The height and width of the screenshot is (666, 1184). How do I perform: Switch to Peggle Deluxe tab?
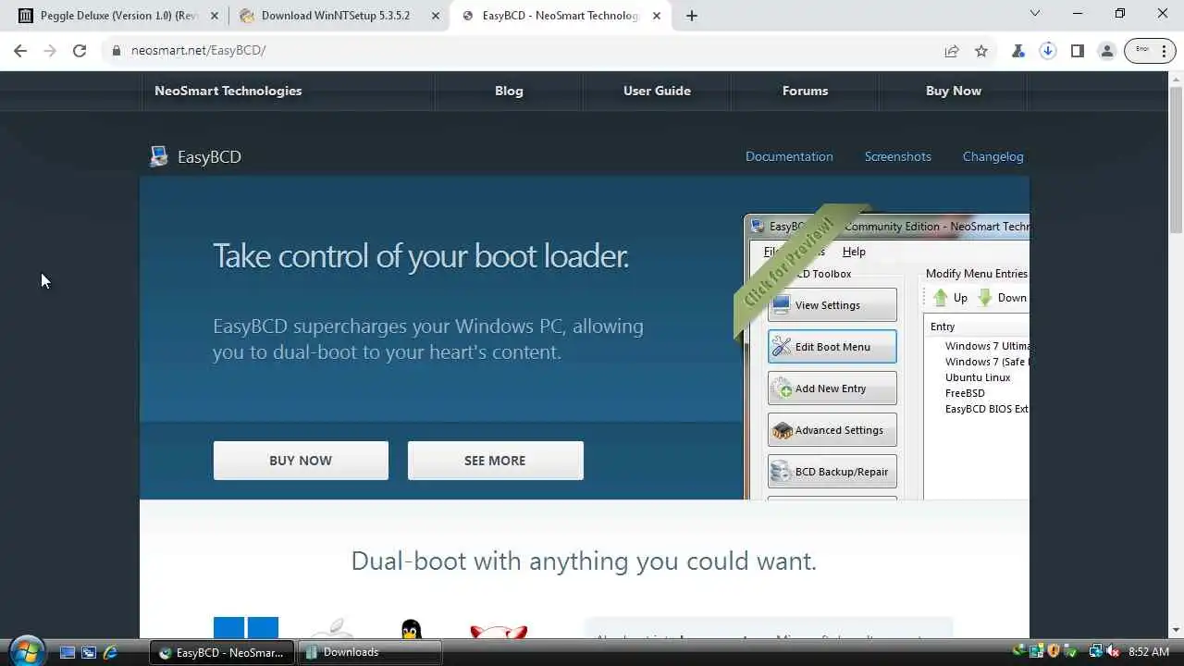click(118, 16)
